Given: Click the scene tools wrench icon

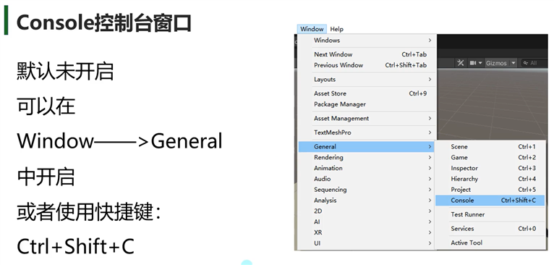Looking at the screenshot, I should pyautogui.click(x=460, y=63).
